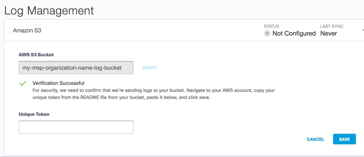This screenshot has height=157, width=364.
Task: Click the AWS S3 Bucket field label
Action: coord(36,54)
